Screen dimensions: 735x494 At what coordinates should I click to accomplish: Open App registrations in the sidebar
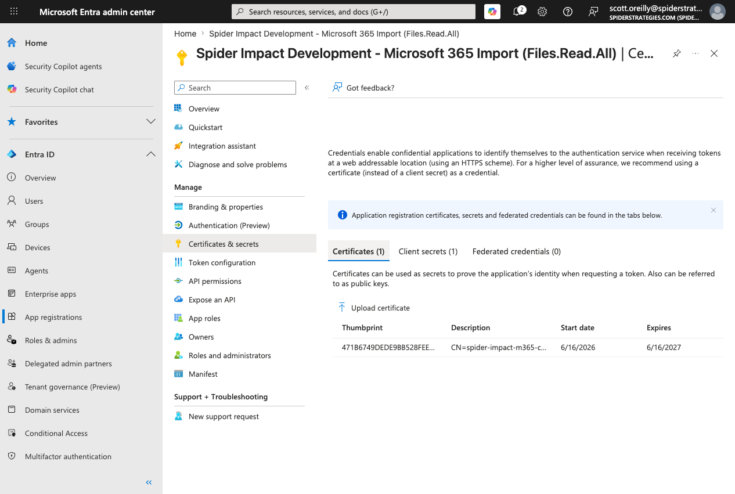click(x=53, y=317)
